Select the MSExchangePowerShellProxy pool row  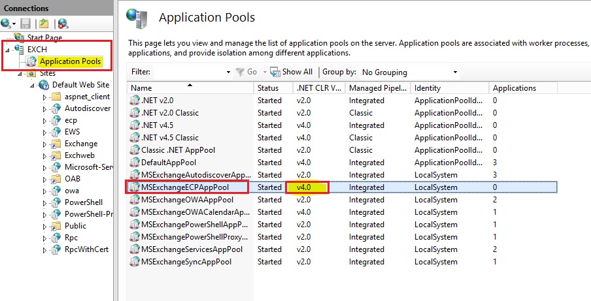pyautogui.click(x=342, y=237)
